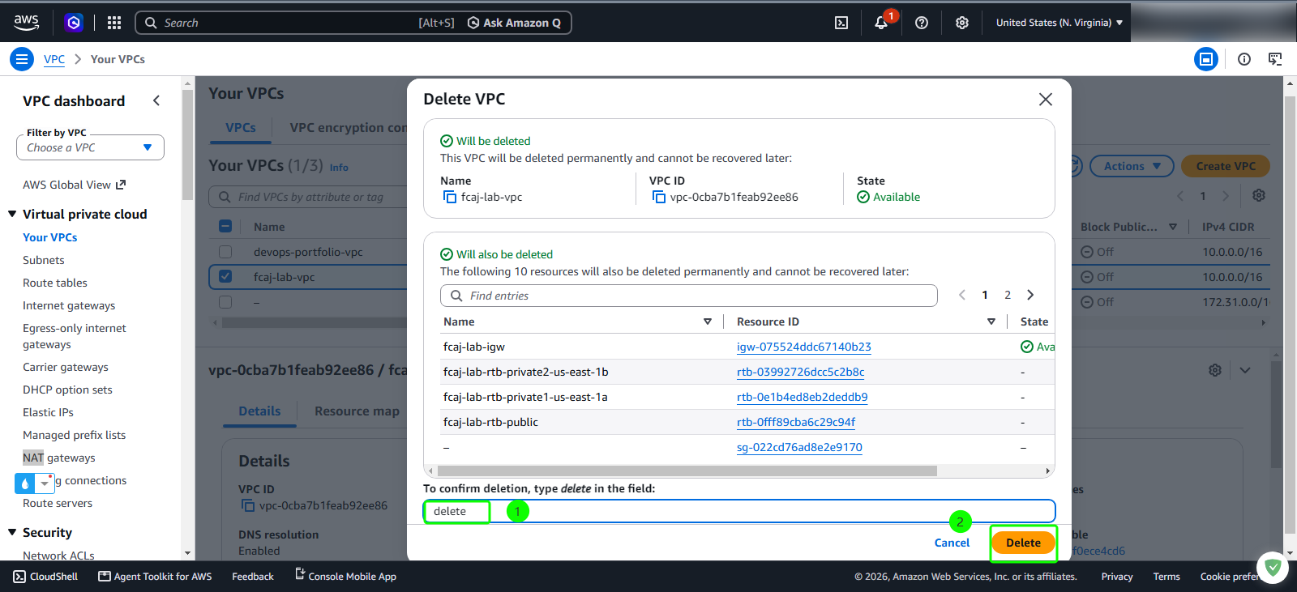Open the console settings gear in top bar
Screen dimensions: 1297x592
click(962, 23)
